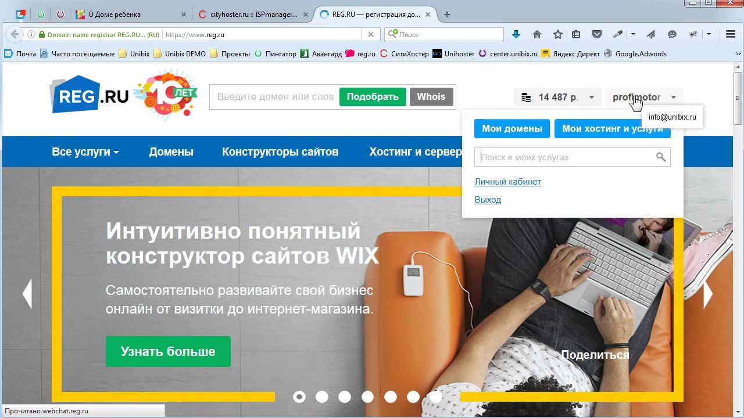Viewport: 744px width, 418px height.
Task: Click magnifier icon in services search
Action: tap(661, 157)
